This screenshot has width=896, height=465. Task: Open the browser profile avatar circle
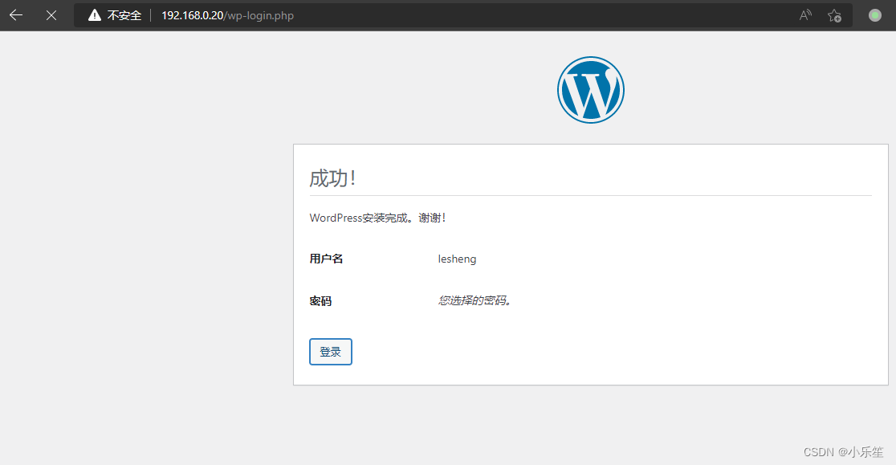point(875,15)
